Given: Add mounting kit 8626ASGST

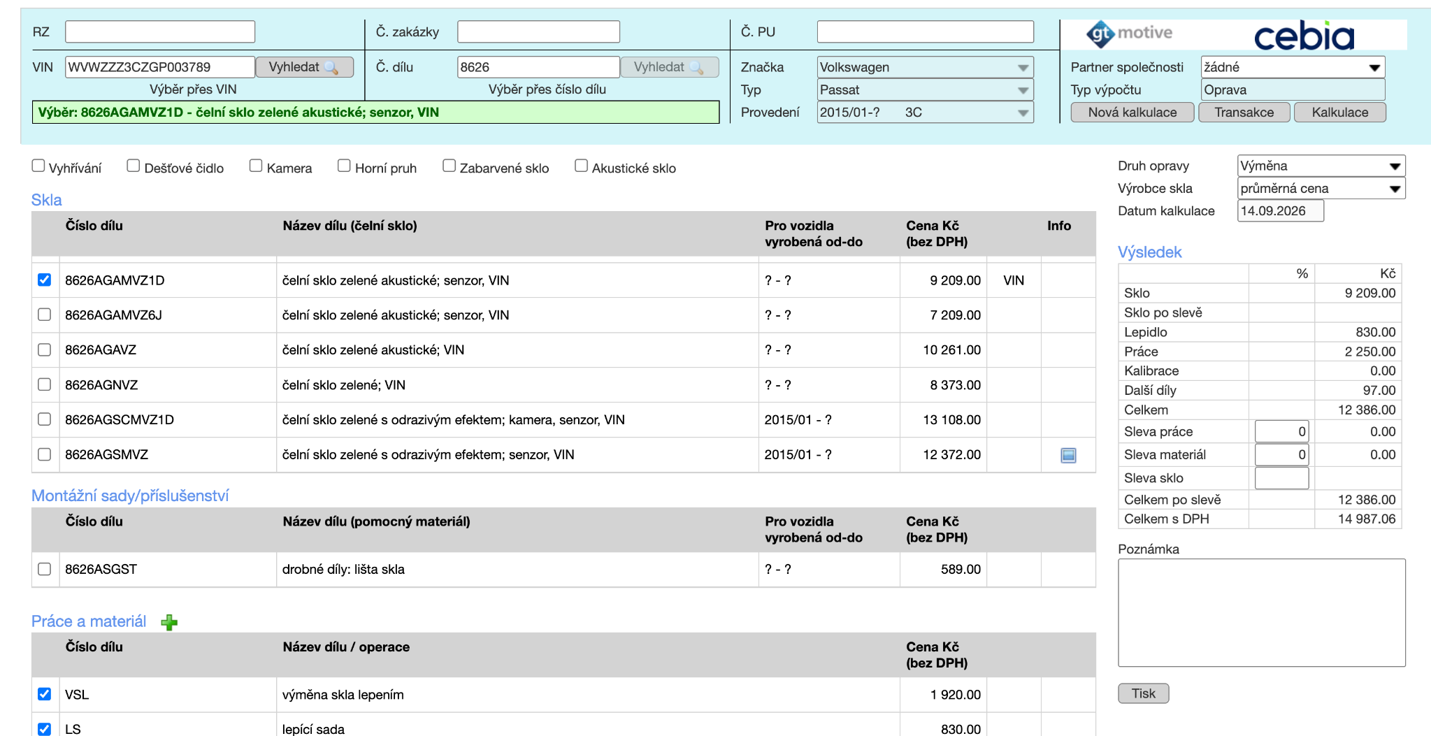Looking at the screenshot, I should (x=45, y=569).
